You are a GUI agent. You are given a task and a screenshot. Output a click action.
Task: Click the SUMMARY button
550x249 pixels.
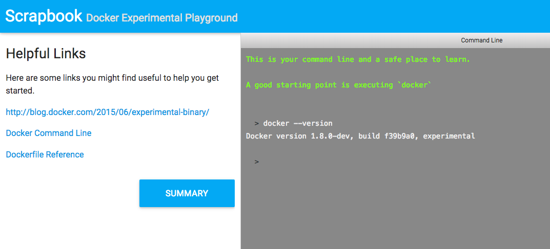click(x=187, y=193)
